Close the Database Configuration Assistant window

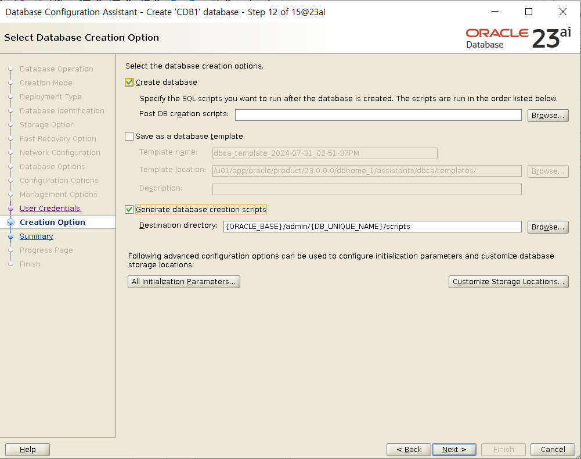(563, 12)
